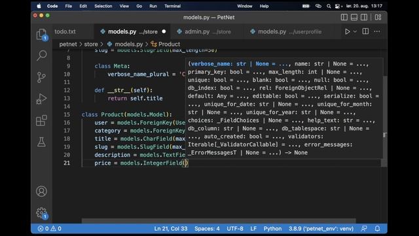Open the Extensions view icon
Screen dimensions: 419x236
click(x=41, y=121)
